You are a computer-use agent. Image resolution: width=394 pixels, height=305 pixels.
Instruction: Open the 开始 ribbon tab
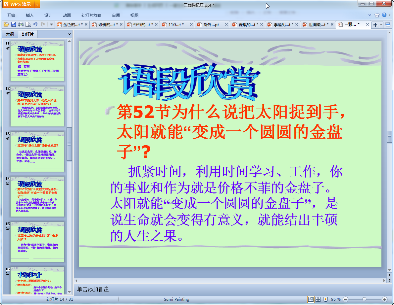coord(11,15)
